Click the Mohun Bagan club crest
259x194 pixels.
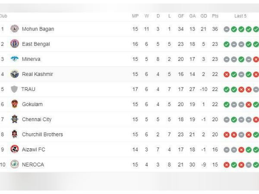click(15, 29)
